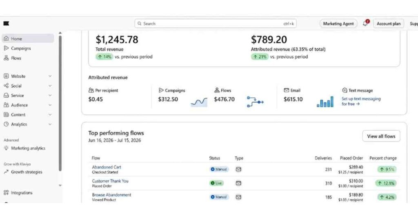Click the email type icon for Browse Abandonment
The image size is (418, 219).
(238, 197)
